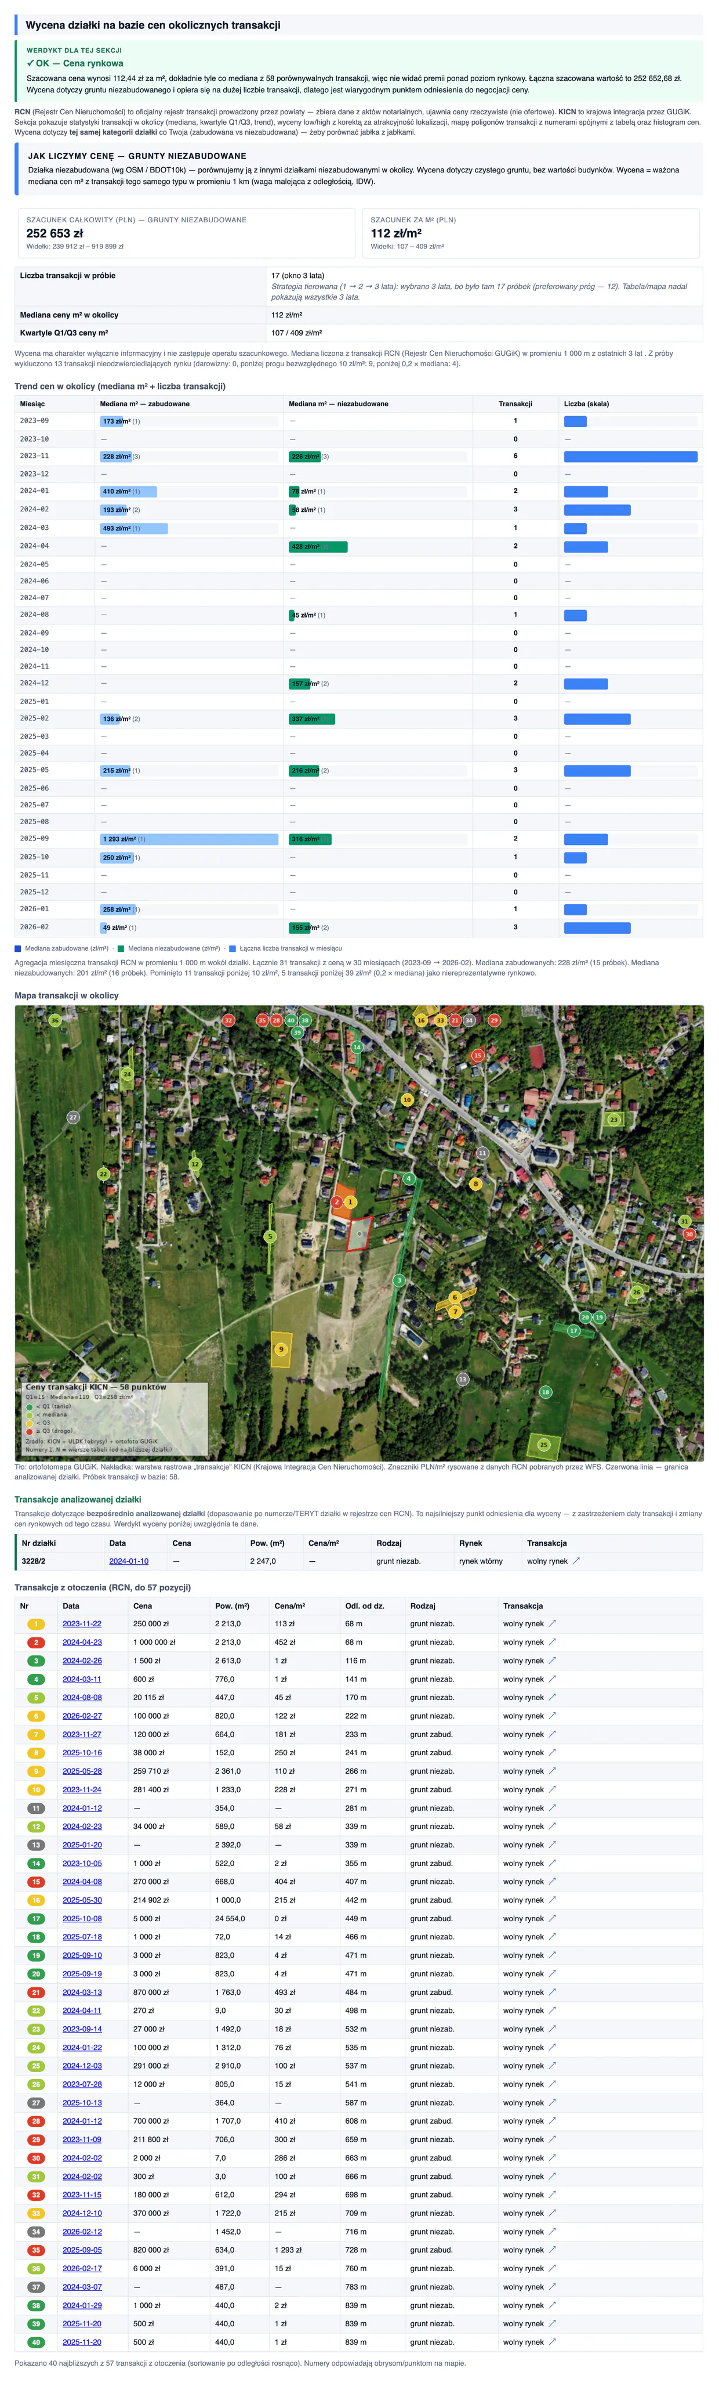
Task: Open the 2024-01-10 date link
Action: pyautogui.click(x=129, y=1561)
